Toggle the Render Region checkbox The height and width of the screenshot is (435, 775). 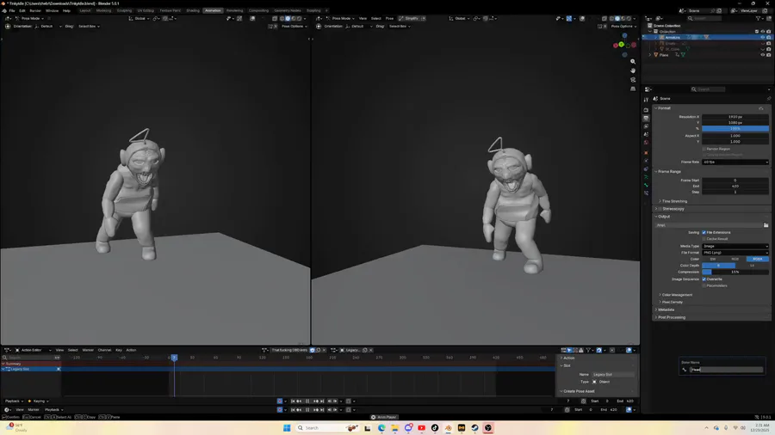[x=704, y=149]
